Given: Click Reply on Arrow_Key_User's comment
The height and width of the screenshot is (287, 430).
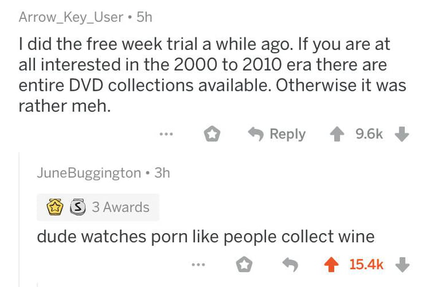Looking at the screenshot, I should (276, 134).
